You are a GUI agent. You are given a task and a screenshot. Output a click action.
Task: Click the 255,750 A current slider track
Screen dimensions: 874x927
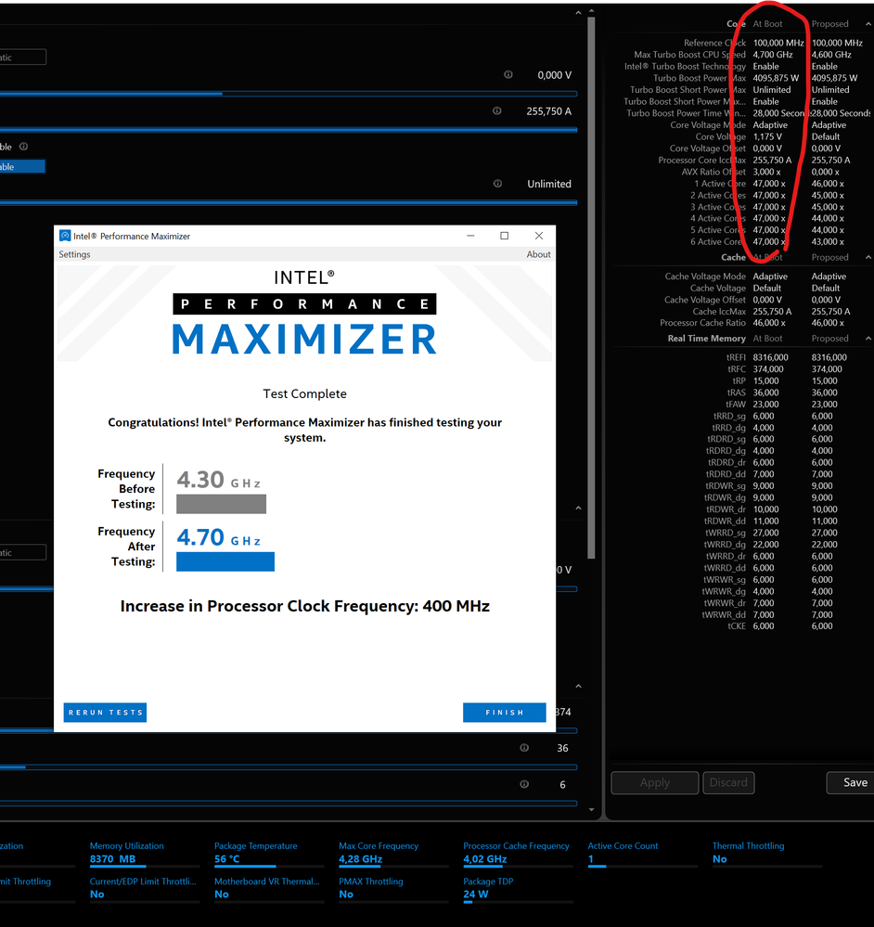pos(289,130)
